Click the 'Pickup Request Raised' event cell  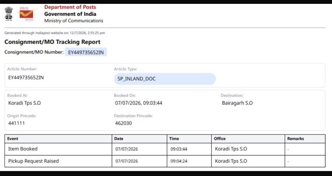(x=58, y=161)
